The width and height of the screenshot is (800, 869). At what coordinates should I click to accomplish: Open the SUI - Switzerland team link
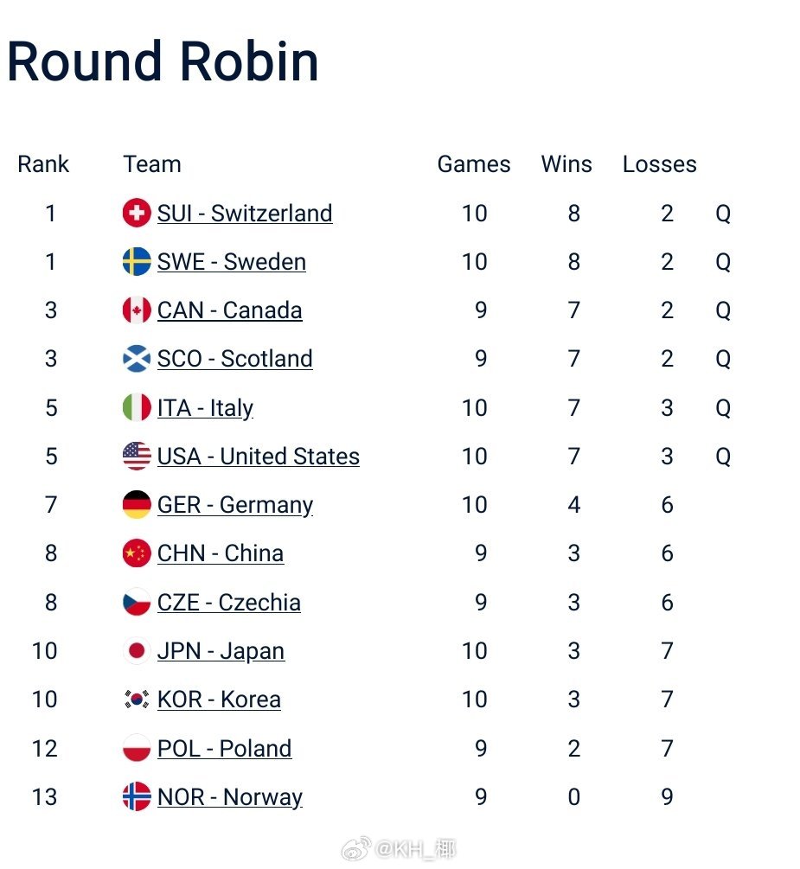[x=245, y=214]
